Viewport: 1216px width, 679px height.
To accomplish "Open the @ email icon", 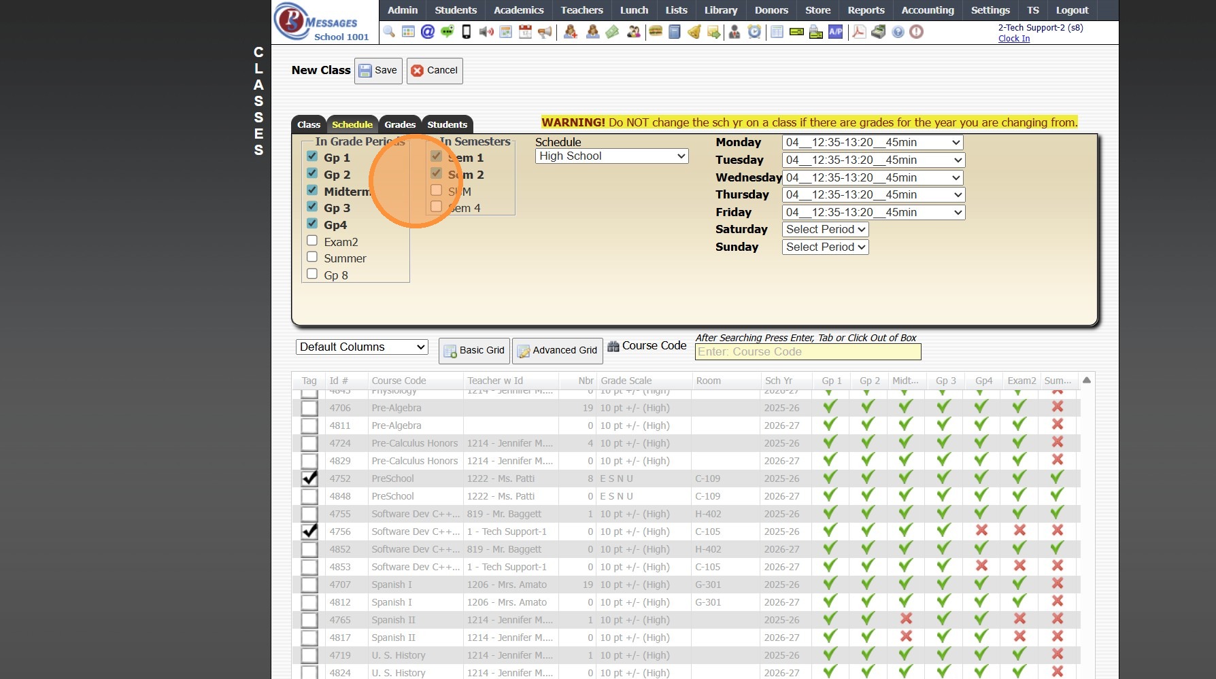I will point(428,32).
